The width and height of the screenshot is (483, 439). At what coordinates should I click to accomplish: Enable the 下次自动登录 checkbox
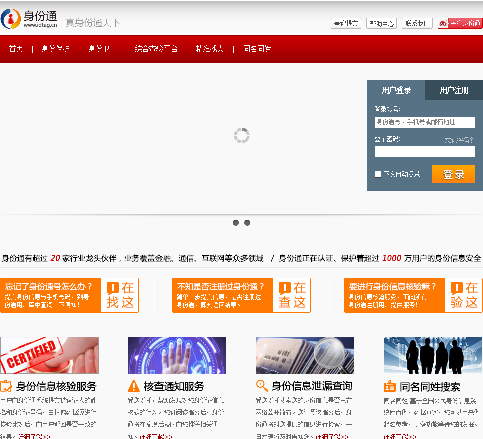coord(378,174)
